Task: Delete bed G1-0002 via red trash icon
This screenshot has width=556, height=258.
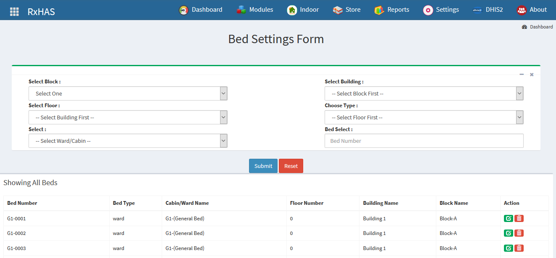Action: point(519,233)
